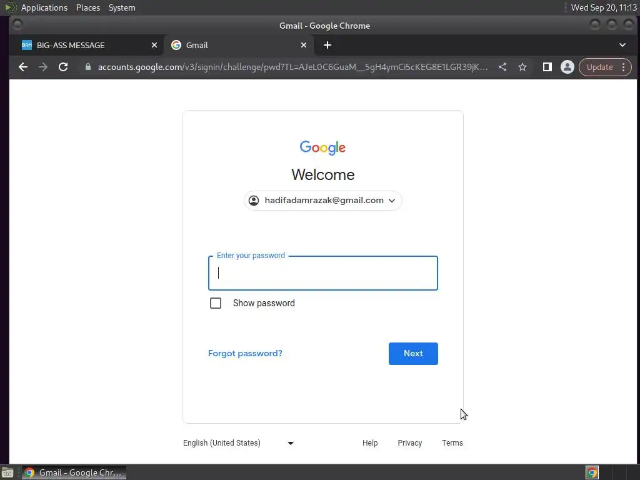Reload the current page
The width and height of the screenshot is (640, 480).
63,67
